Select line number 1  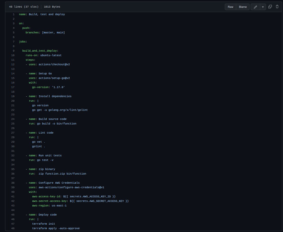13,14
